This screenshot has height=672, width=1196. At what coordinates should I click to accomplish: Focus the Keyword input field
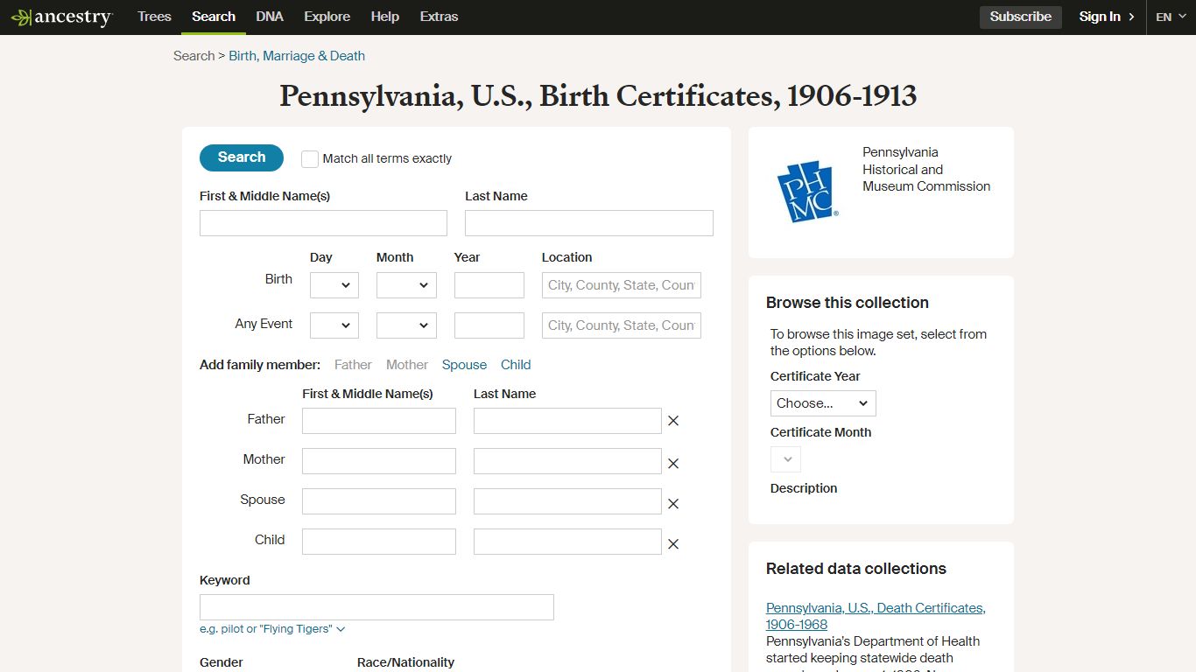pyautogui.click(x=376, y=607)
